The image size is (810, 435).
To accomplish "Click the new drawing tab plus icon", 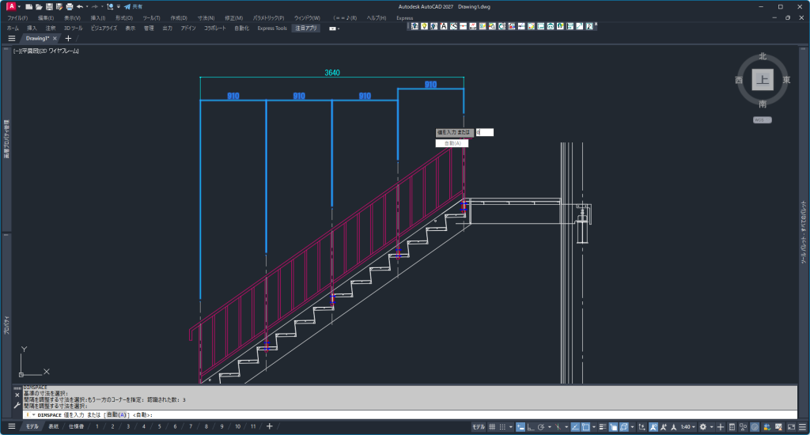I will tap(68, 38).
